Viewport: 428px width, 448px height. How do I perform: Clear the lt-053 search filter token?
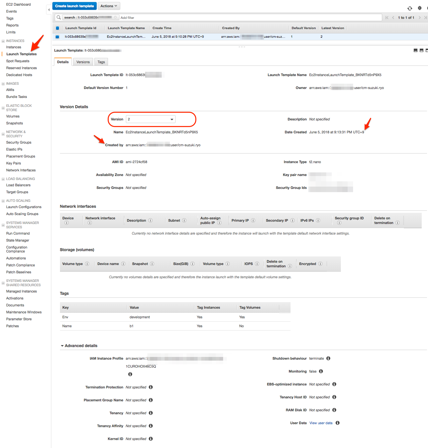click(116, 17)
